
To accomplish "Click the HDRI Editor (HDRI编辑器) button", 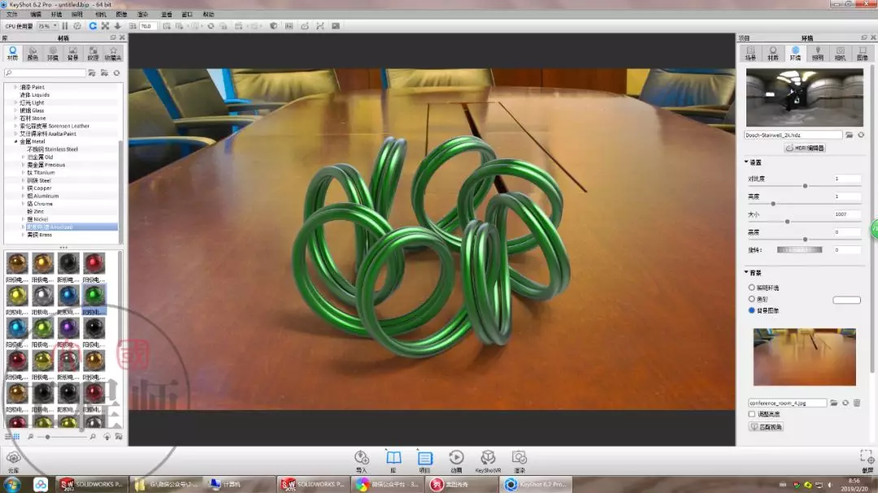I will (x=805, y=148).
